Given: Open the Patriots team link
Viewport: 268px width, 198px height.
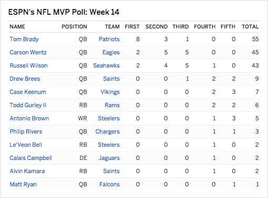Looking at the screenshot, I should click(x=109, y=39).
